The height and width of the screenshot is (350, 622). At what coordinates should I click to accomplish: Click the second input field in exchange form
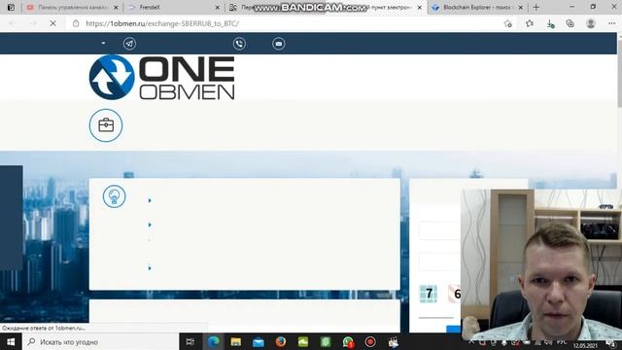439,262
